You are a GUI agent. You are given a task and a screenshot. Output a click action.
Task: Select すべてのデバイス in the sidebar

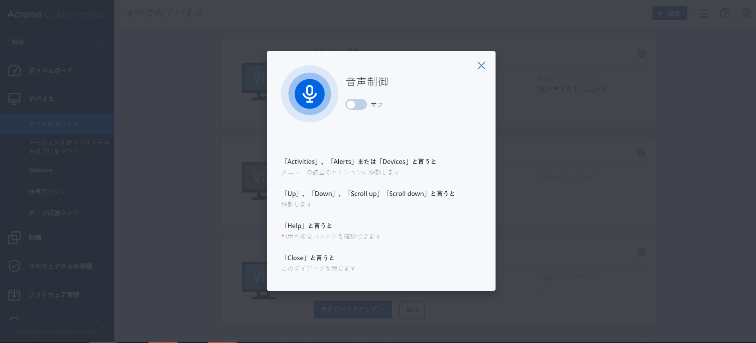(54, 124)
